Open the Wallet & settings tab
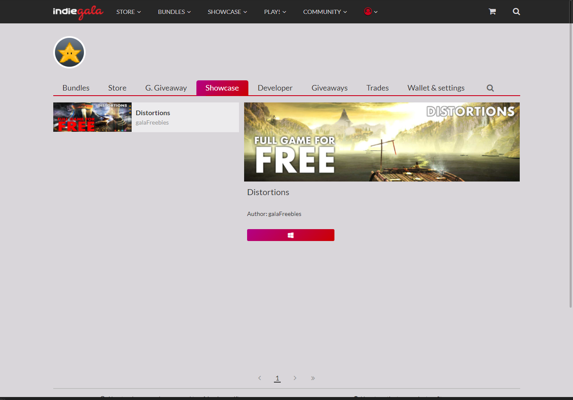This screenshot has width=573, height=400. click(436, 88)
